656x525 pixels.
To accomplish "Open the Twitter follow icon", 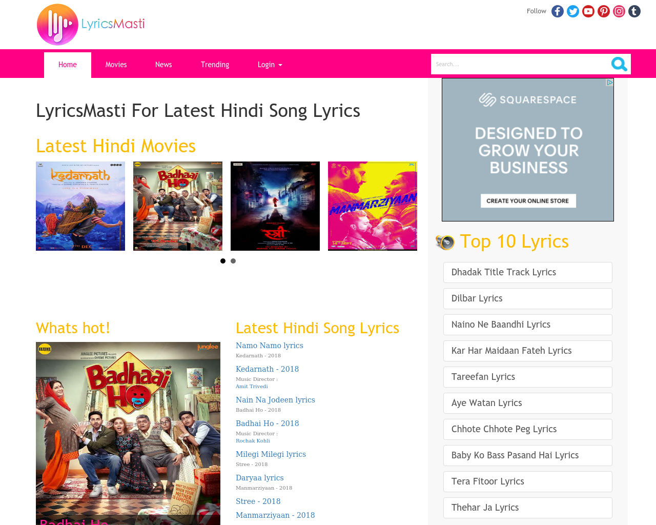I will (x=573, y=11).
